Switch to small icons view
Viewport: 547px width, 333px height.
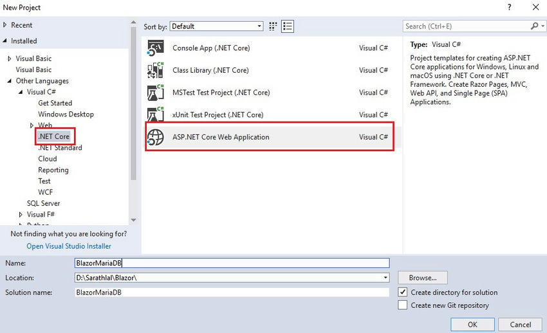tap(273, 26)
